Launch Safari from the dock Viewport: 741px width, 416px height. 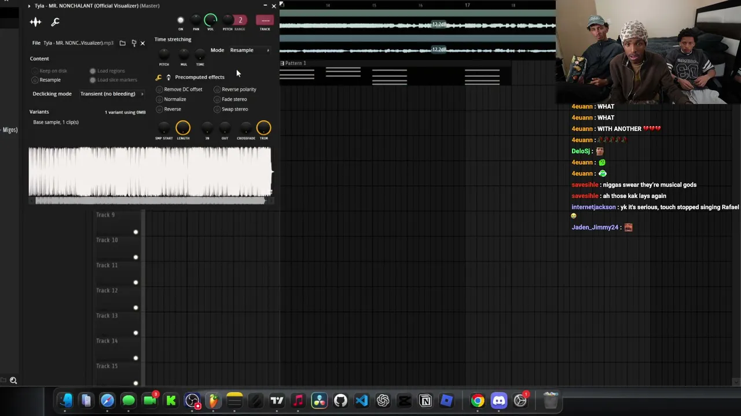[107, 400]
